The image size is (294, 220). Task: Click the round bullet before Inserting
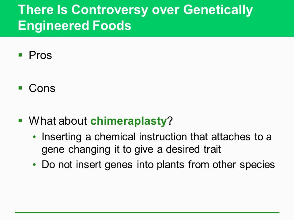click(34, 137)
